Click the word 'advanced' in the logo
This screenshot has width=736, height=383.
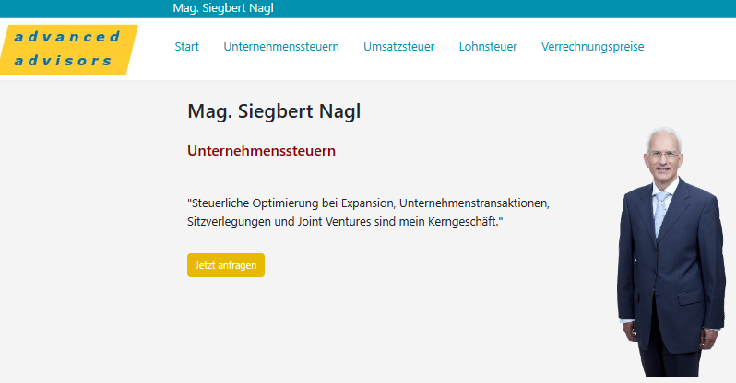[x=67, y=37]
